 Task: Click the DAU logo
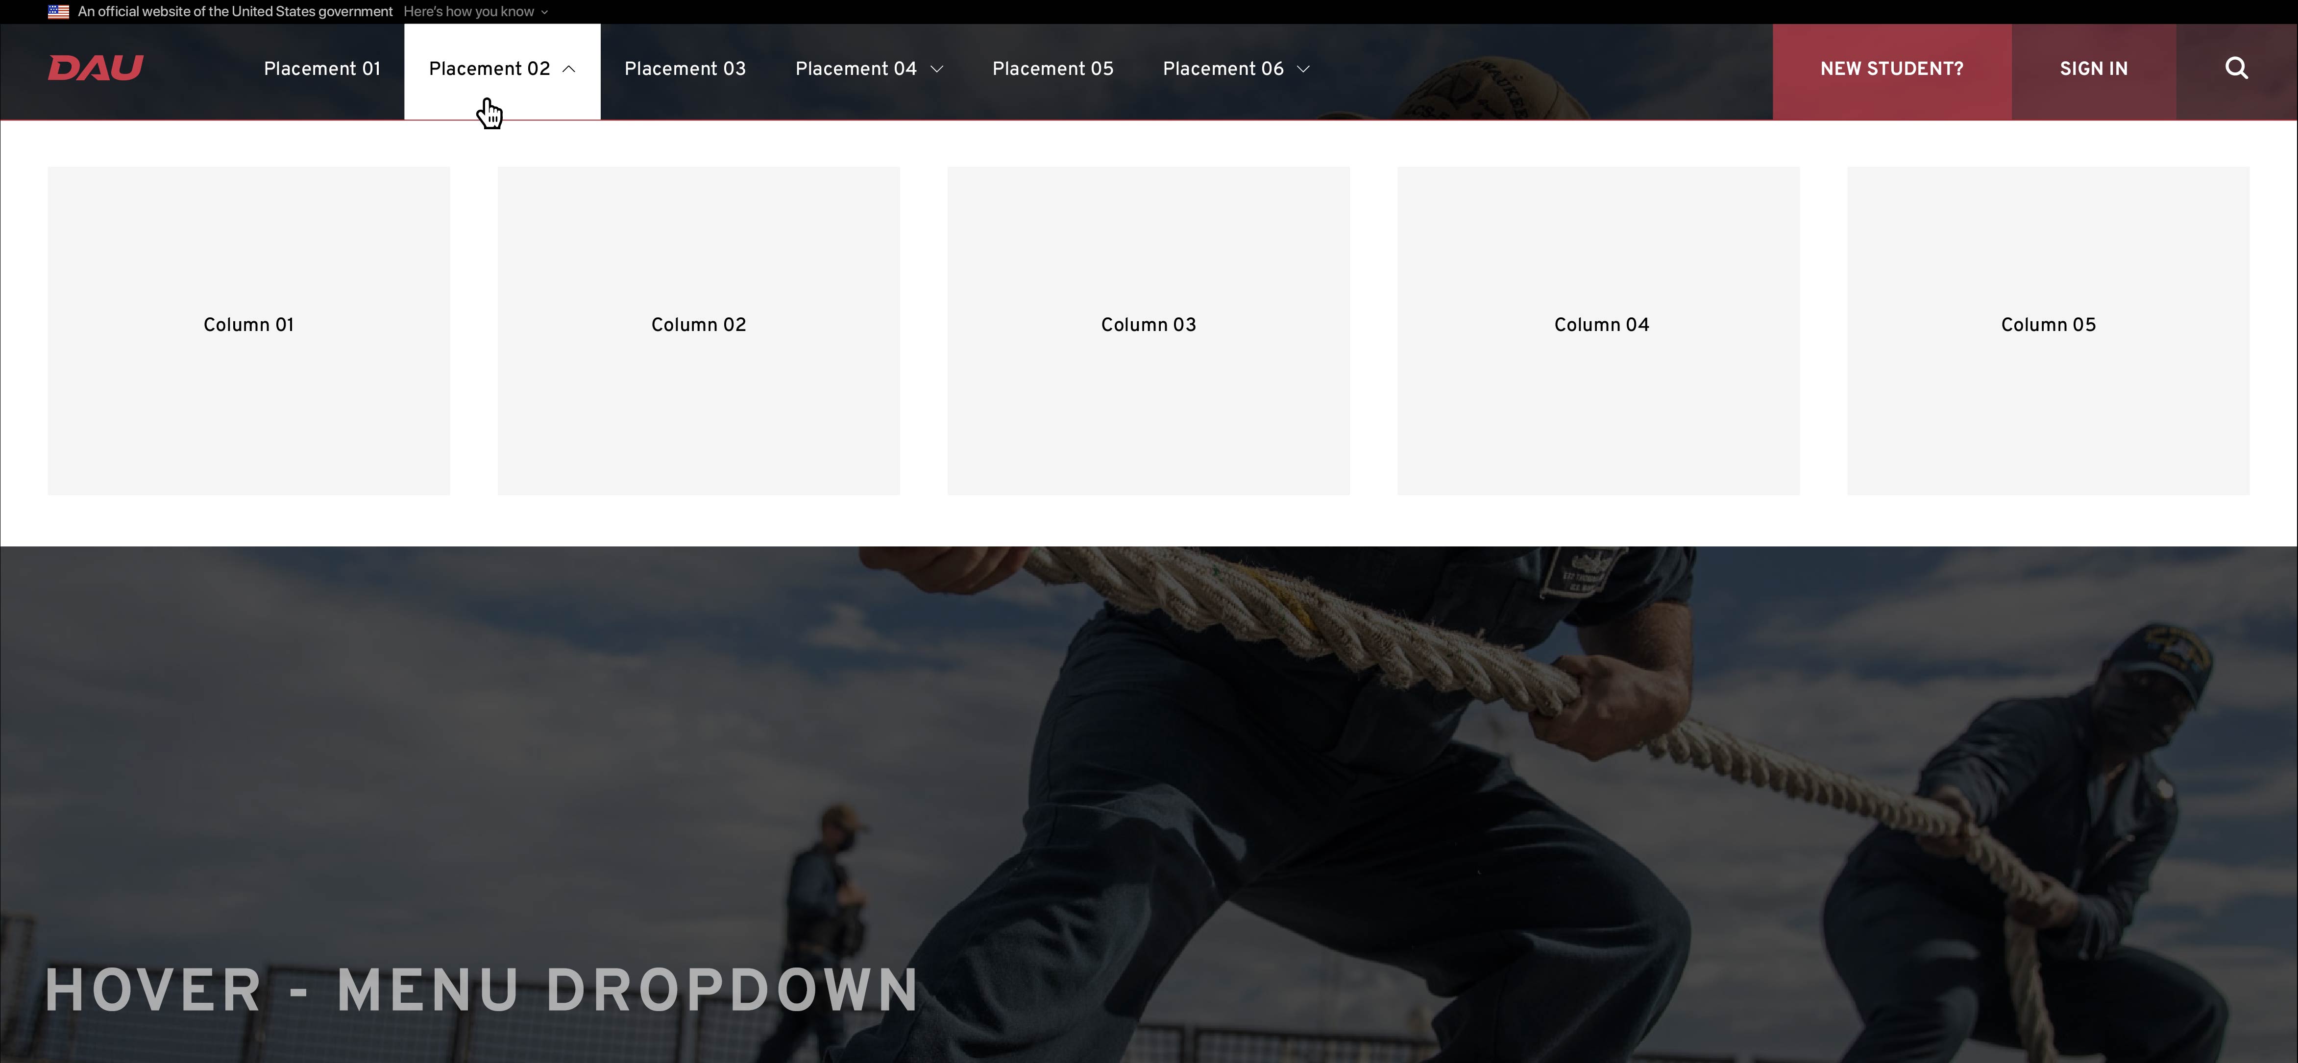pyautogui.click(x=96, y=68)
